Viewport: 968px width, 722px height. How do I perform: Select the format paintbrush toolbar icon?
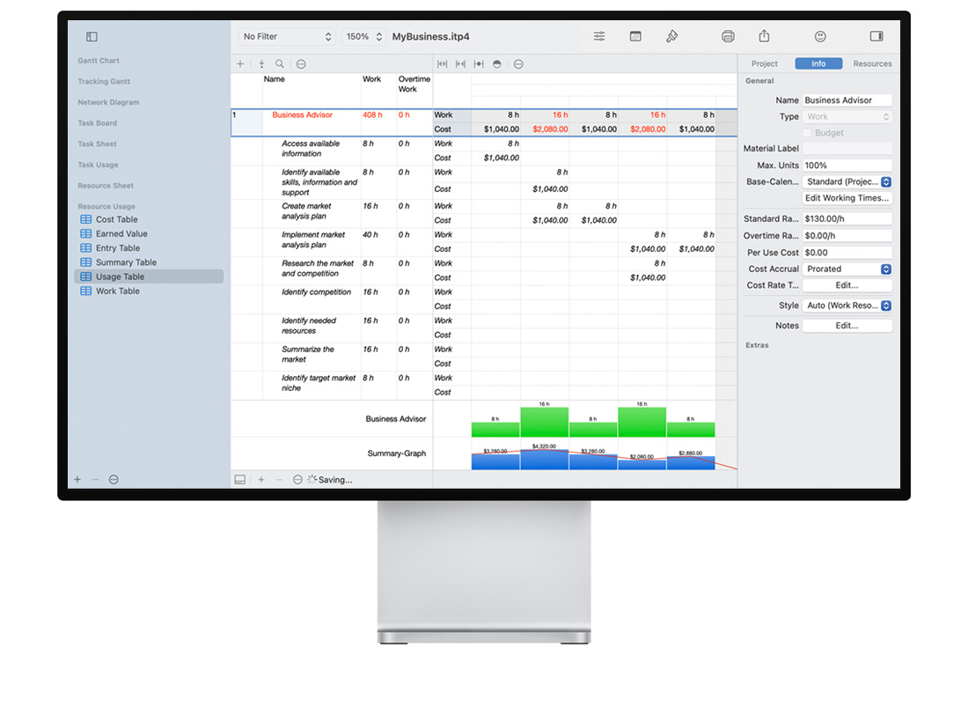tap(671, 36)
